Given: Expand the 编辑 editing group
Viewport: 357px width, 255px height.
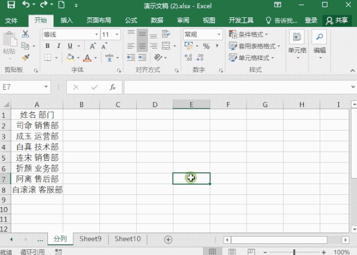Looking at the screenshot, I should tap(320, 45).
